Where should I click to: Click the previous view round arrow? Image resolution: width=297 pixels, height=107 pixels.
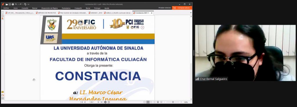pos(106,102)
